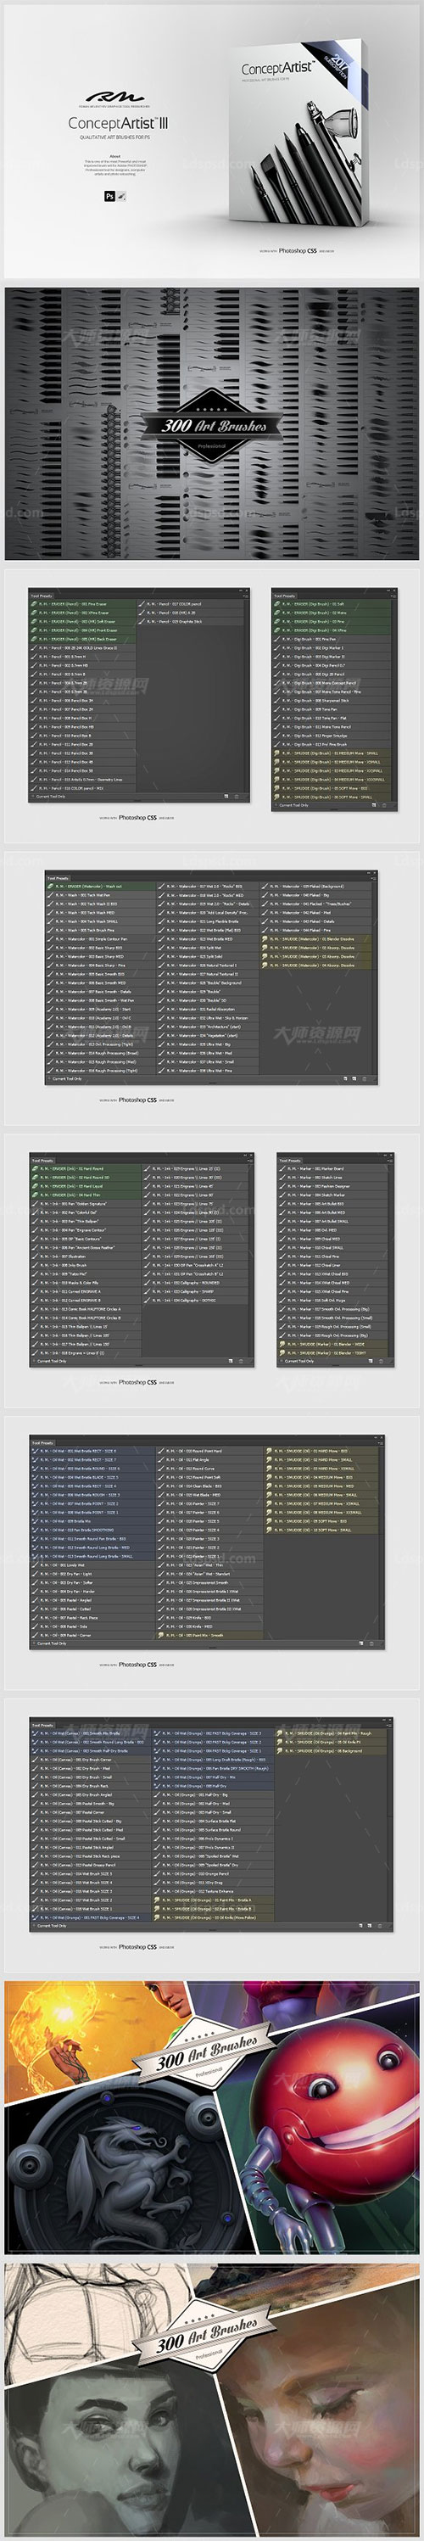Click the ConceptArtist III title text
The height and width of the screenshot is (2541, 424).
pyautogui.click(x=117, y=123)
